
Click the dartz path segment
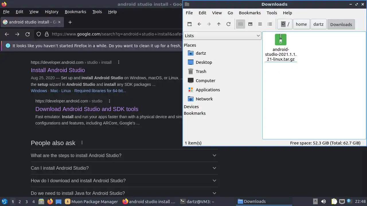tap(318, 24)
